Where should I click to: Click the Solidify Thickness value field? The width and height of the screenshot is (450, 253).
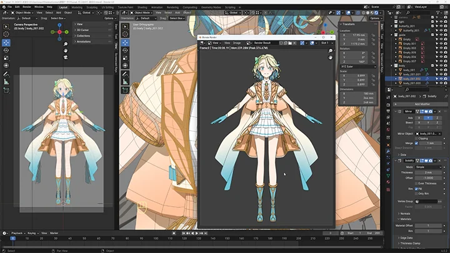[428, 172]
